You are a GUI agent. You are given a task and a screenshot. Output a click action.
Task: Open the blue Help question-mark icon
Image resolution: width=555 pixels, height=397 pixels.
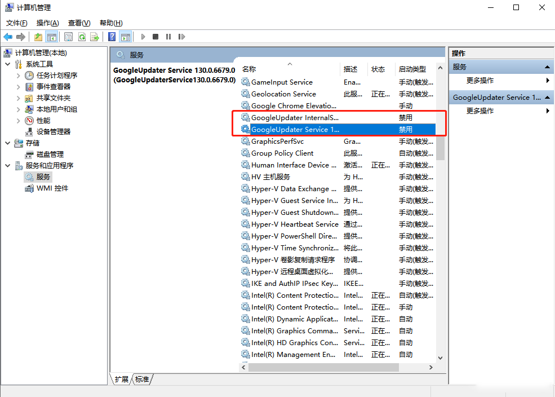112,37
